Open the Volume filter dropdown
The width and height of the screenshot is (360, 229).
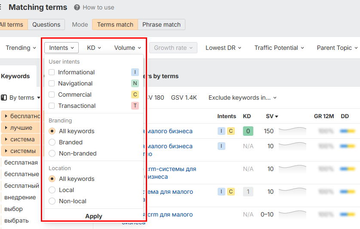click(x=128, y=48)
